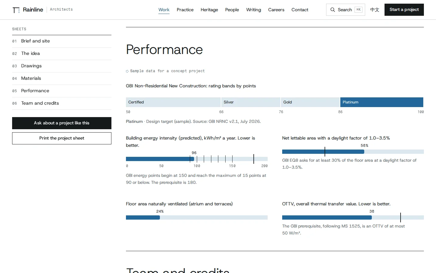Click the Certified rating band
This screenshot has width=436, height=273.
tap(173, 102)
